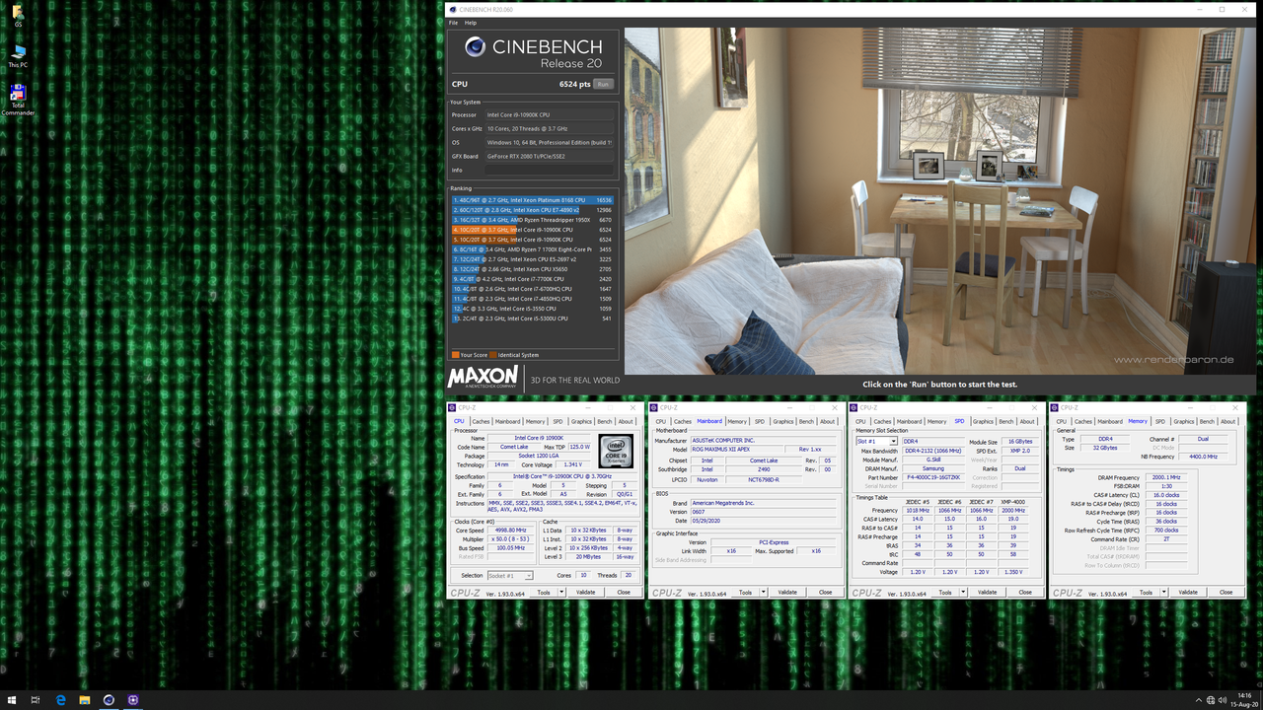Click the MAXON logo in Cinebench

483,378
